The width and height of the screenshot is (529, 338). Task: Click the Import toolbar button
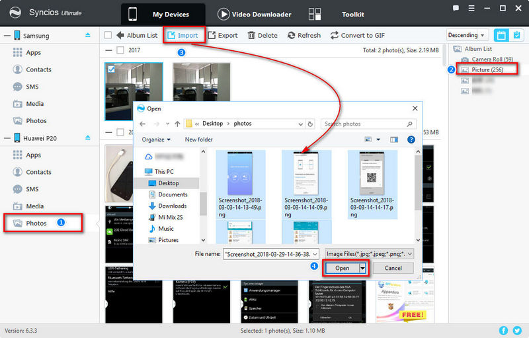coord(183,35)
